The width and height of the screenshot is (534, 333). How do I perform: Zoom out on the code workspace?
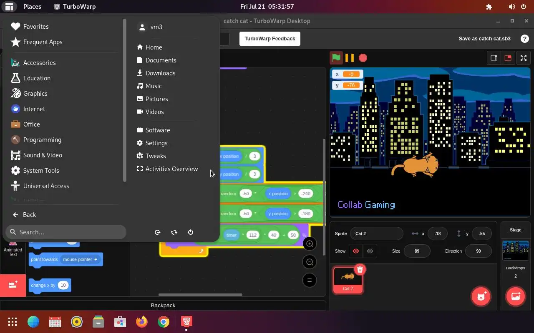310,262
